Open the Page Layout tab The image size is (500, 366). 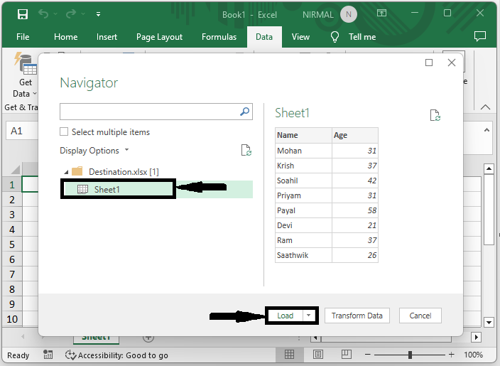click(159, 37)
